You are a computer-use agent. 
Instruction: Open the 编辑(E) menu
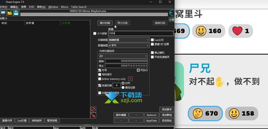click(x=14, y=7)
